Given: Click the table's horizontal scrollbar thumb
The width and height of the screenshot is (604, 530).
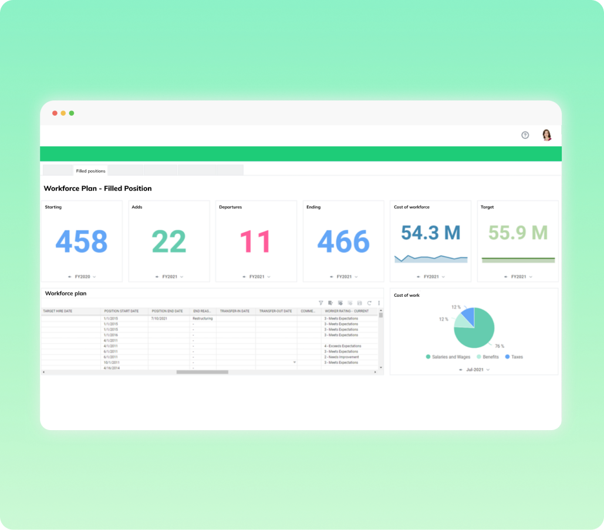Looking at the screenshot, I should click(x=202, y=372).
